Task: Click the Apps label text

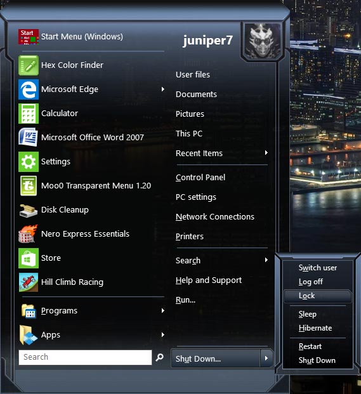Action: 51,335
